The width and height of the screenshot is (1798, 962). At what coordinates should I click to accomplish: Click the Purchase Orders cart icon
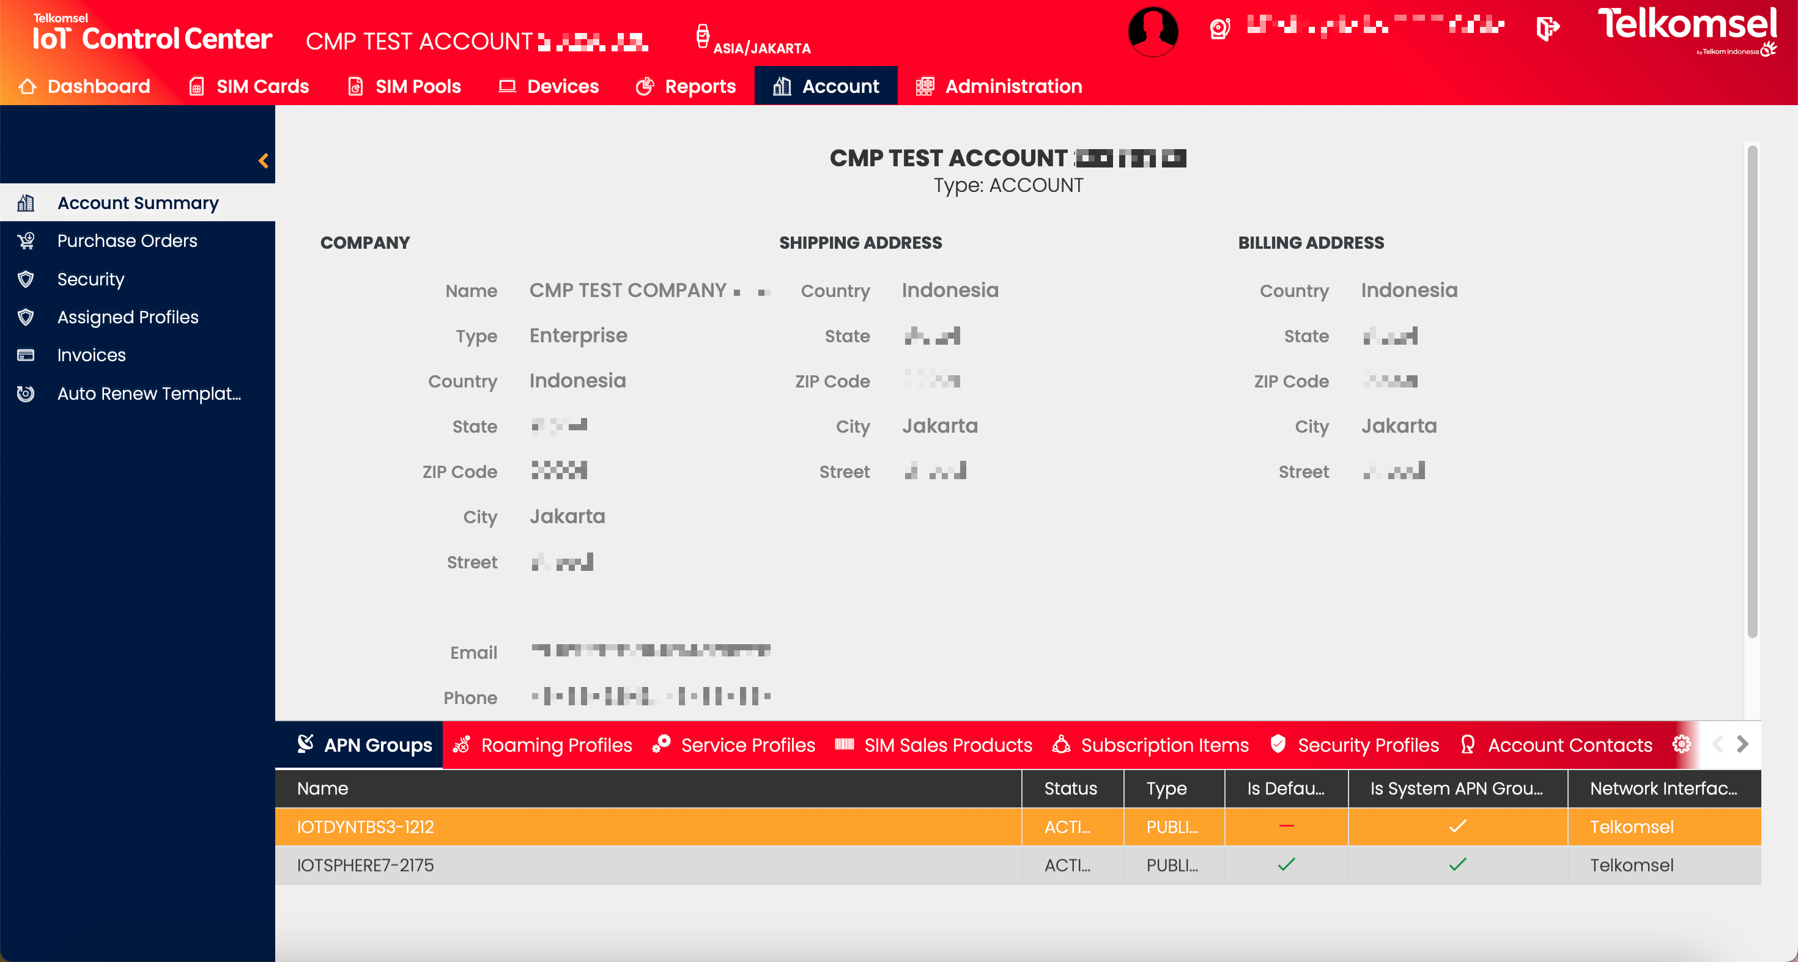pyautogui.click(x=26, y=241)
